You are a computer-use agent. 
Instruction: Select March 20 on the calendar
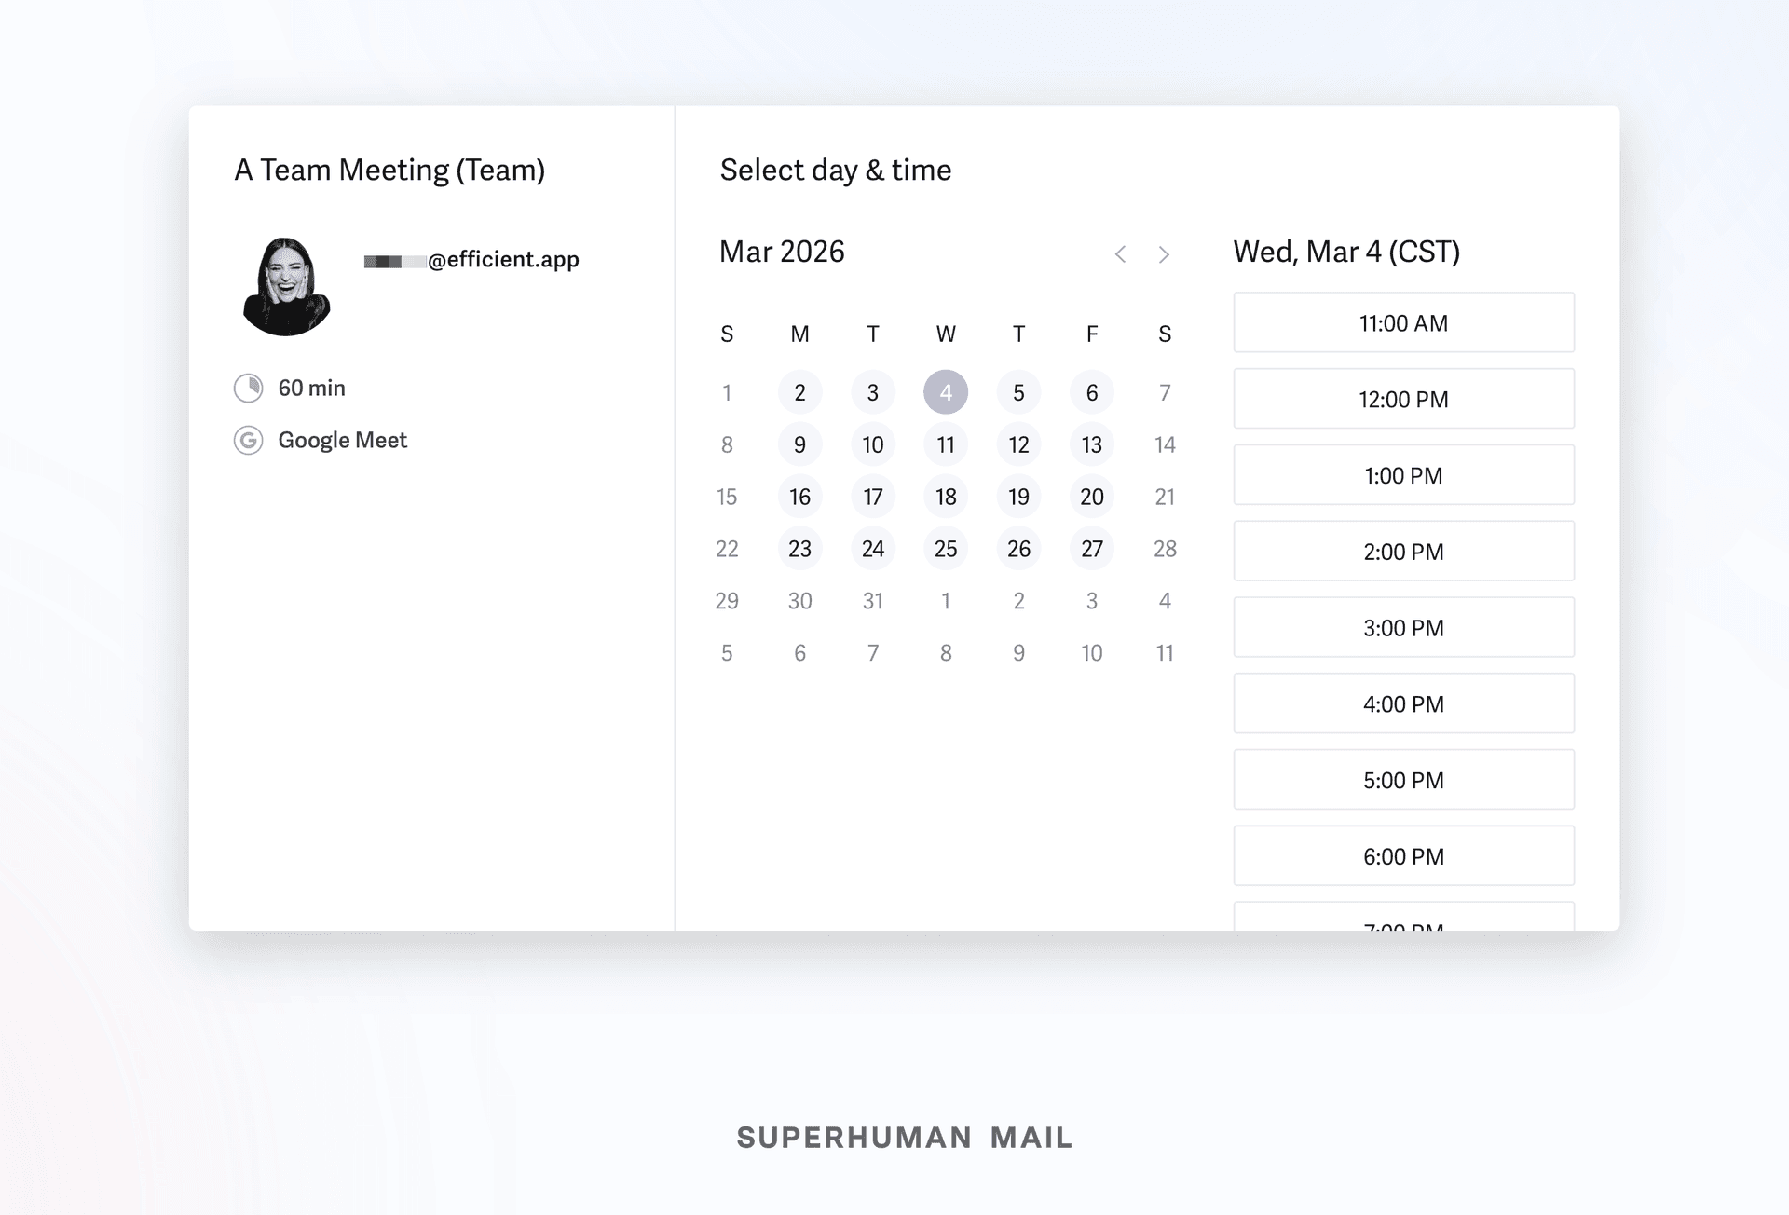point(1091,497)
